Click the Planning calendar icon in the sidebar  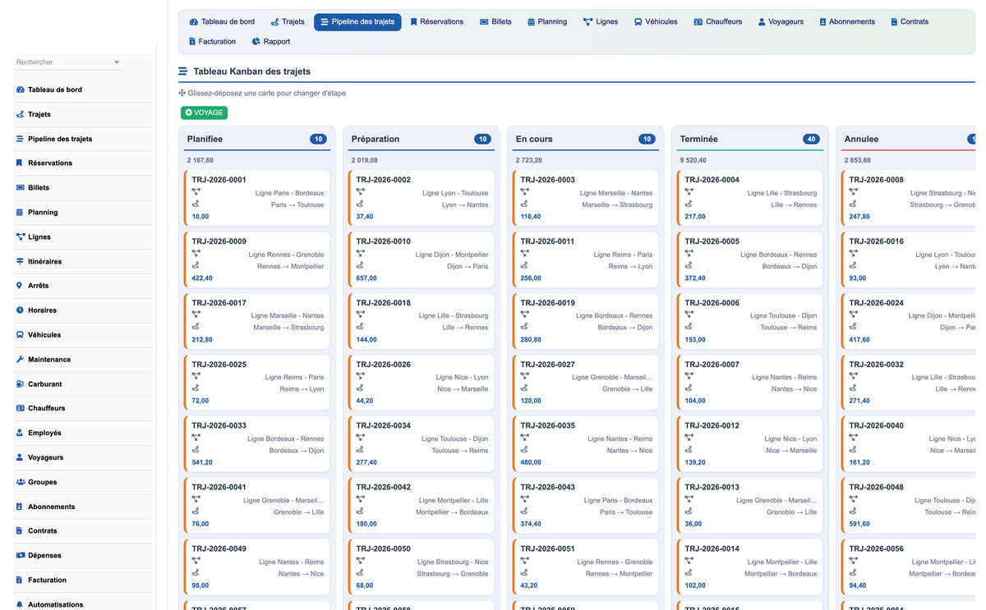20,212
